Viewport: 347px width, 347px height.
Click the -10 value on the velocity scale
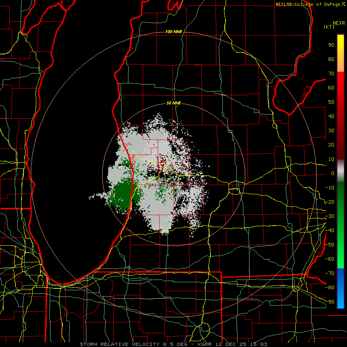[x=330, y=188]
